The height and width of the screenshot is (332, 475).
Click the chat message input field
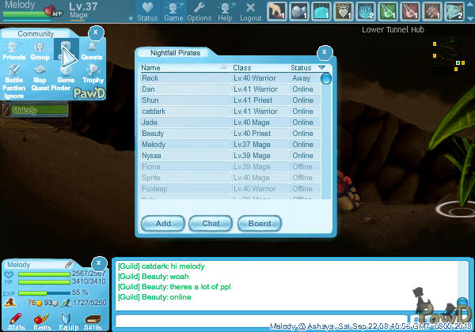pyautogui.click(x=269, y=320)
